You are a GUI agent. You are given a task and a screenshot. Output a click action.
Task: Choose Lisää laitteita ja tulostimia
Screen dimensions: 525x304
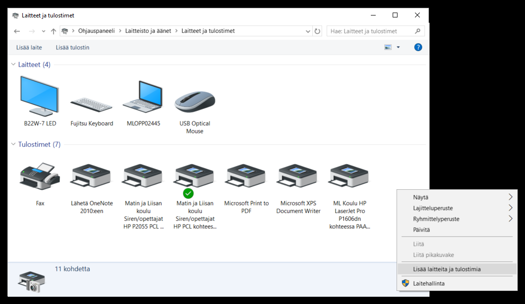tap(457, 269)
